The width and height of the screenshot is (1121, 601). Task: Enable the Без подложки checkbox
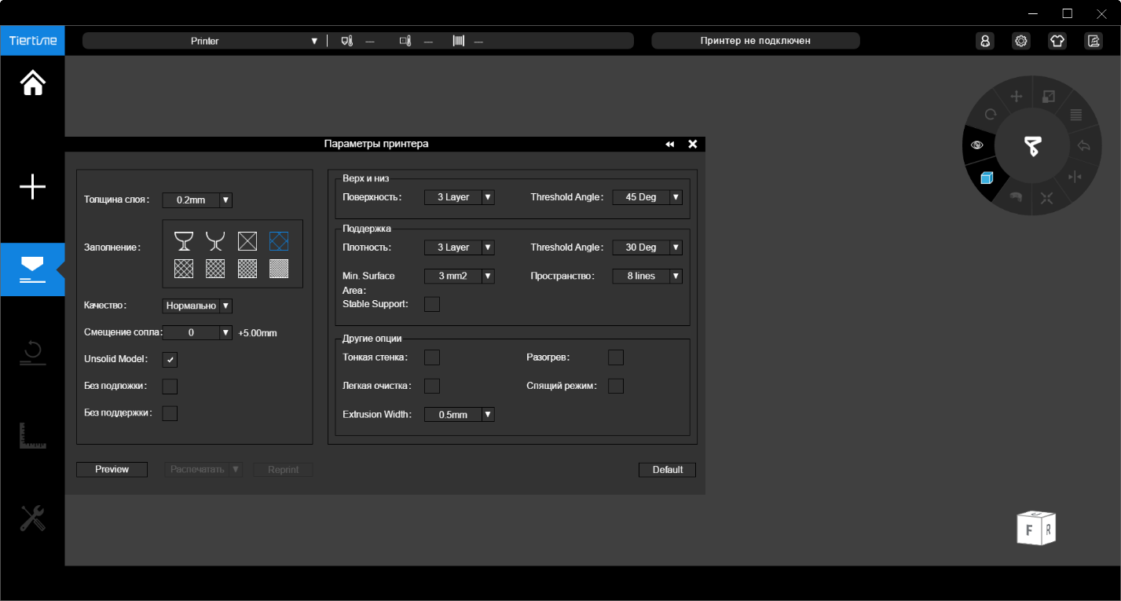tap(170, 386)
